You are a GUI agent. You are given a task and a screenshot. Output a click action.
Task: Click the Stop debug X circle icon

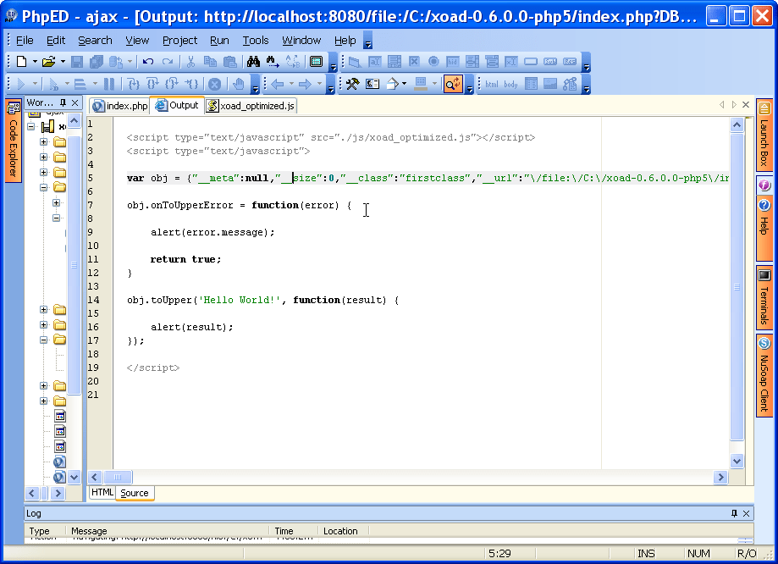tap(214, 84)
